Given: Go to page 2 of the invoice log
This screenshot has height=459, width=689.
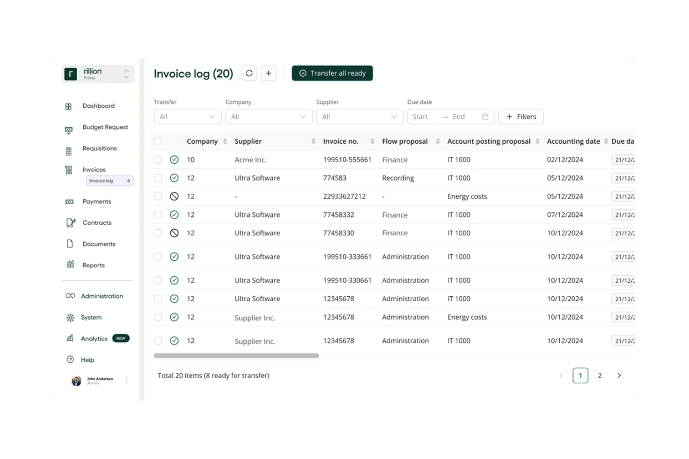Looking at the screenshot, I should pos(600,375).
